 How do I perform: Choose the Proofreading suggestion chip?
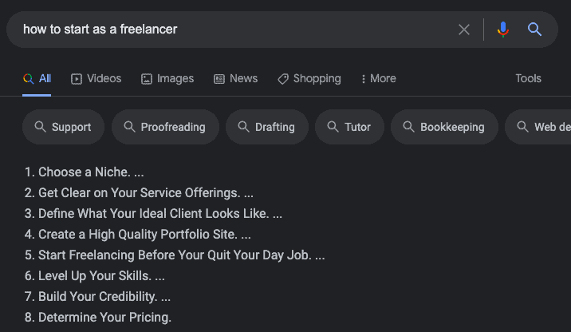[165, 127]
